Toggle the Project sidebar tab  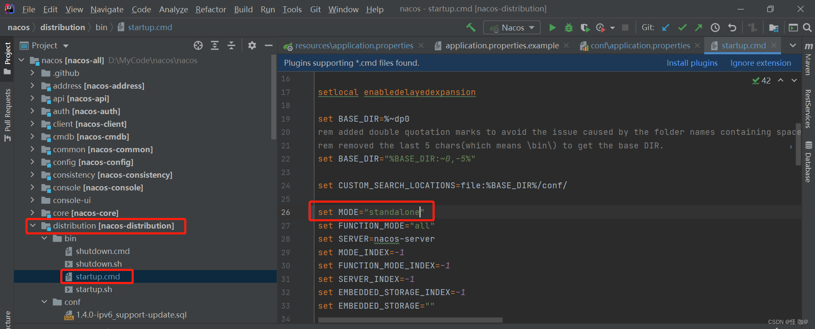[7, 58]
